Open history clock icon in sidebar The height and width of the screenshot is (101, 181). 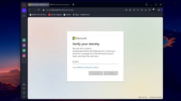tap(24, 93)
